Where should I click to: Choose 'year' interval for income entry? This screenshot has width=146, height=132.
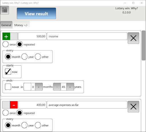click(x=25, y=56)
